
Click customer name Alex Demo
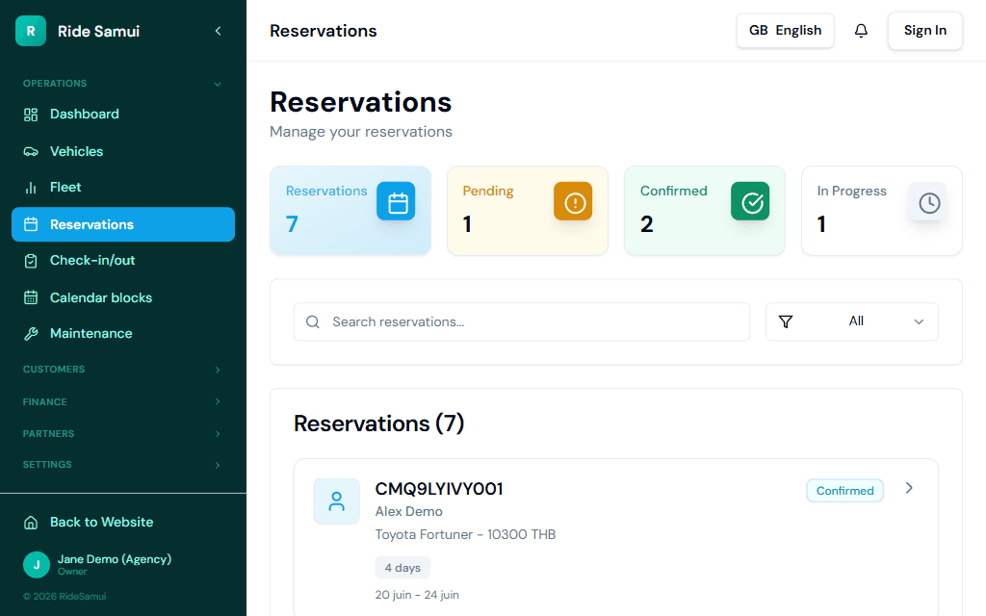pos(408,512)
